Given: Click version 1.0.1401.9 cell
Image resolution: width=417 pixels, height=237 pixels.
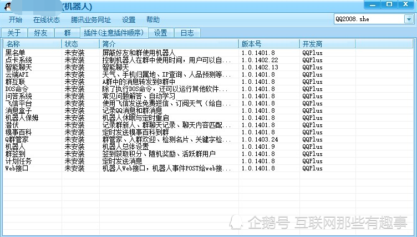Looking at the screenshot, I should coord(258,147).
